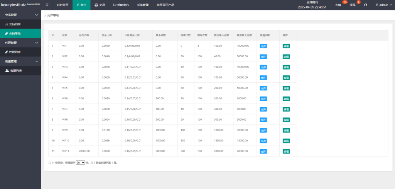Edit the VIP3 level row
Screen dimensions: 395x189
click(x=286, y=67)
